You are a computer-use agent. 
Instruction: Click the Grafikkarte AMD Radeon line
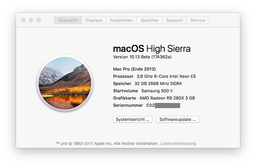[154, 98]
